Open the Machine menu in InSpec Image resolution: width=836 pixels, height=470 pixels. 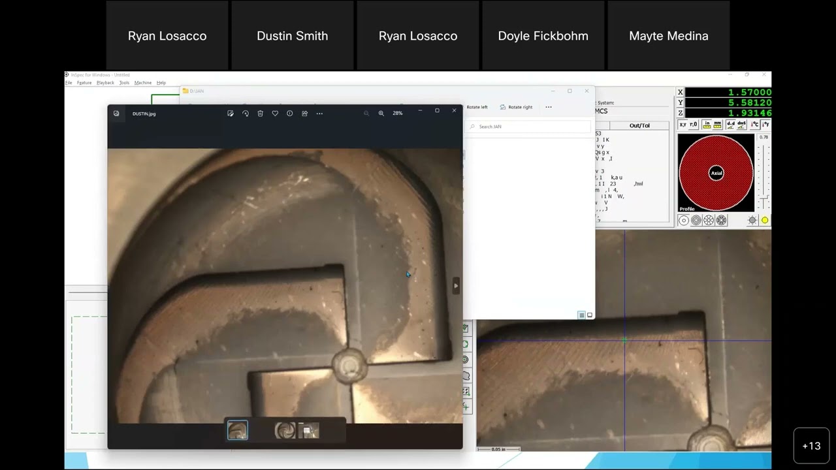tap(143, 83)
